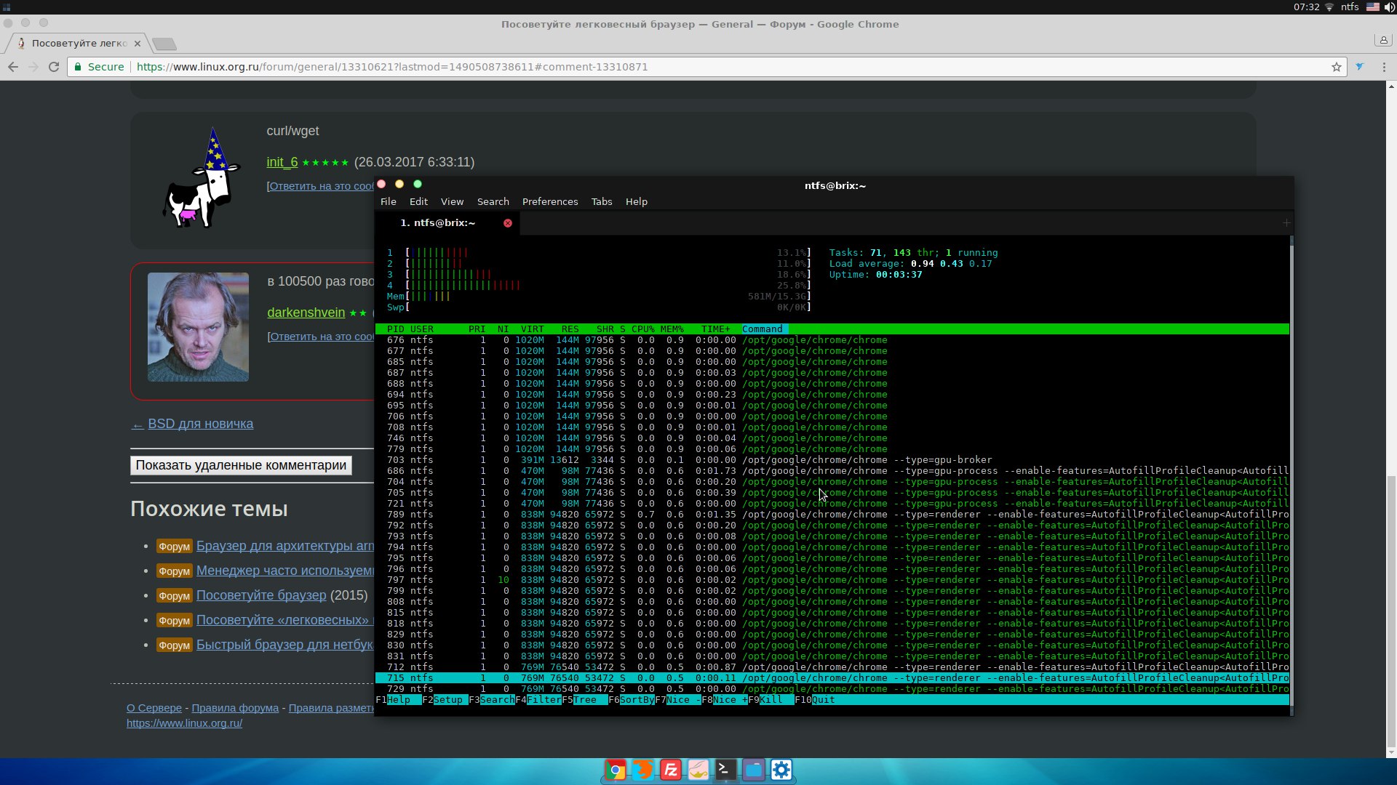
Task: Click F10 Quit in htop footer
Action: [815, 700]
